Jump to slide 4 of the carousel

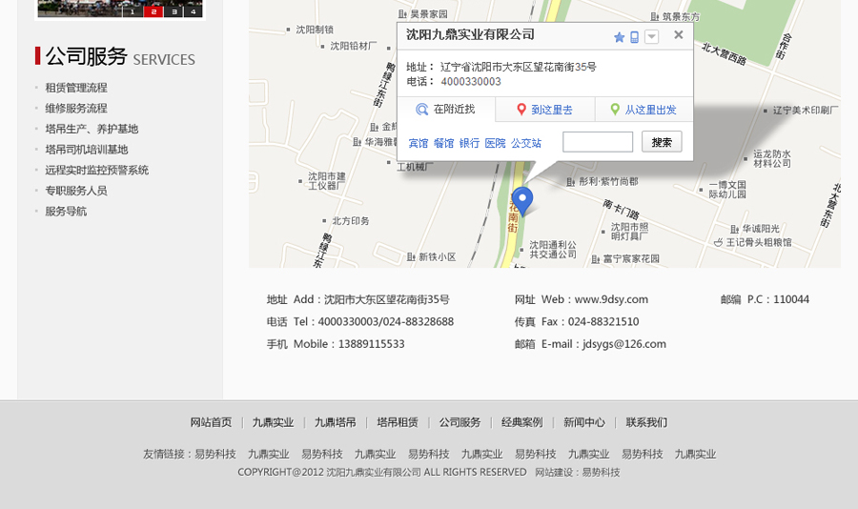click(x=194, y=11)
